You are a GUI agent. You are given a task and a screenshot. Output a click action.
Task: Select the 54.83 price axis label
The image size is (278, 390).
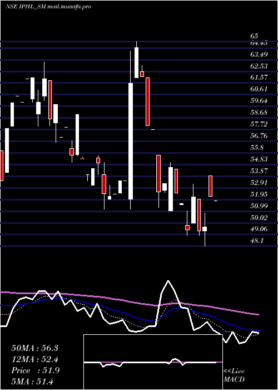(259, 159)
